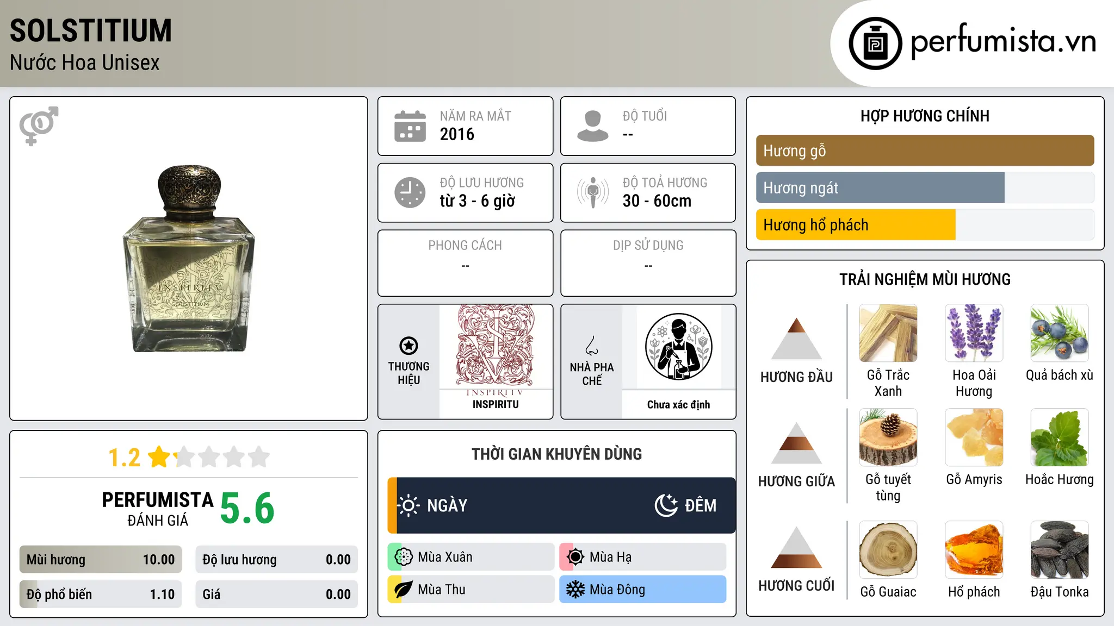
Task: Click the sun icon next to Ngày
Action: pyautogui.click(x=409, y=505)
